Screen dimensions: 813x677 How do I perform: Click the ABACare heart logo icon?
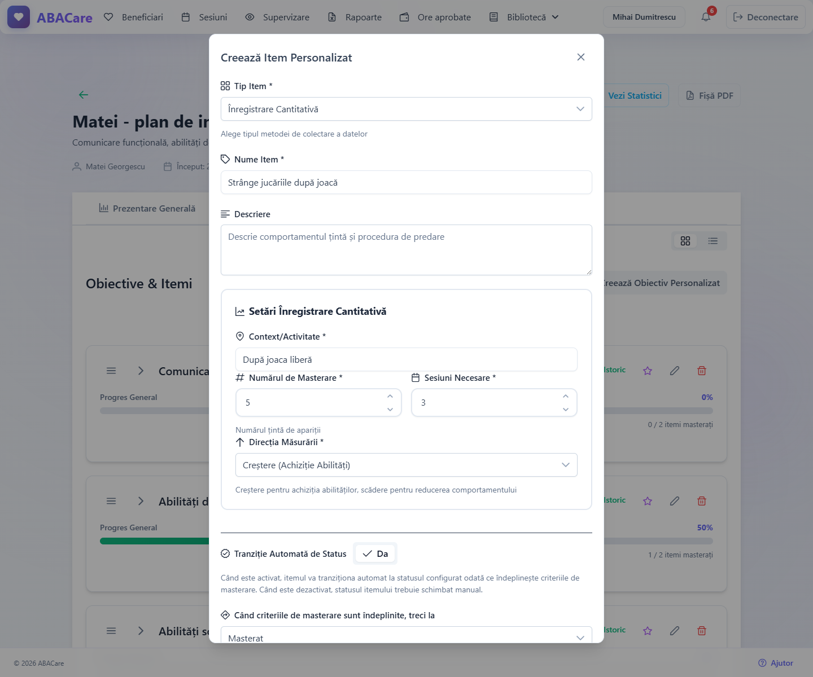[x=19, y=17]
